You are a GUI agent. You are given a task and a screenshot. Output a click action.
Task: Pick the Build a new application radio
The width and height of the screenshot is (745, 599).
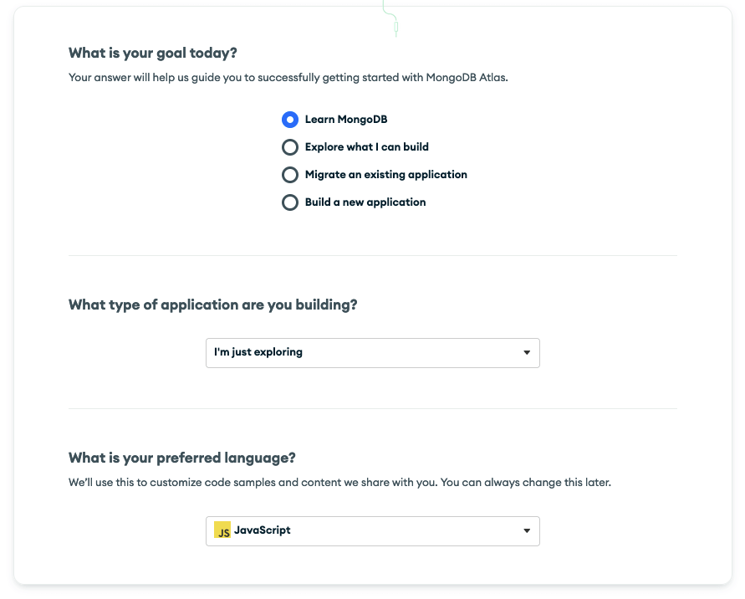pyautogui.click(x=290, y=202)
